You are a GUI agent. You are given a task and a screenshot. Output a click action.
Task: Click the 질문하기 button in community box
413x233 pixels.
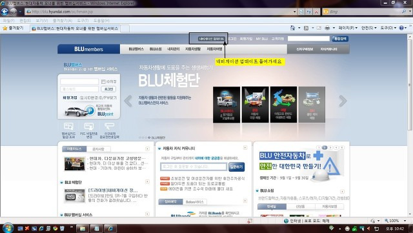click(x=237, y=167)
